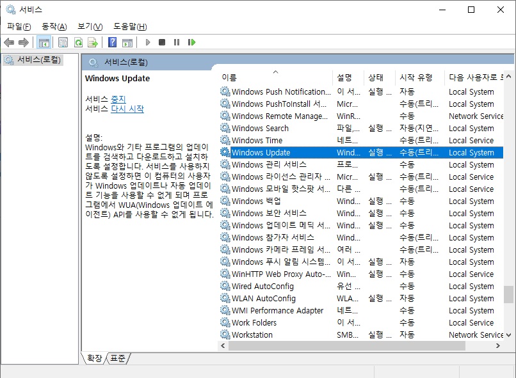Toggle the console tree show/hide icon
This screenshot has height=378, width=516.
44,42
